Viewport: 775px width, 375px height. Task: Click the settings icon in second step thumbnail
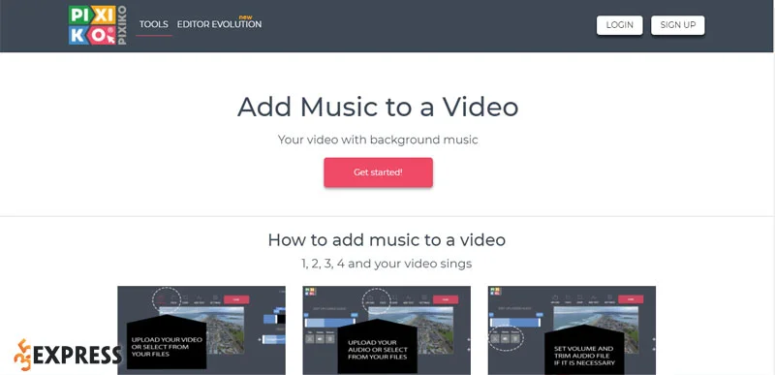click(x=423, y=299)
